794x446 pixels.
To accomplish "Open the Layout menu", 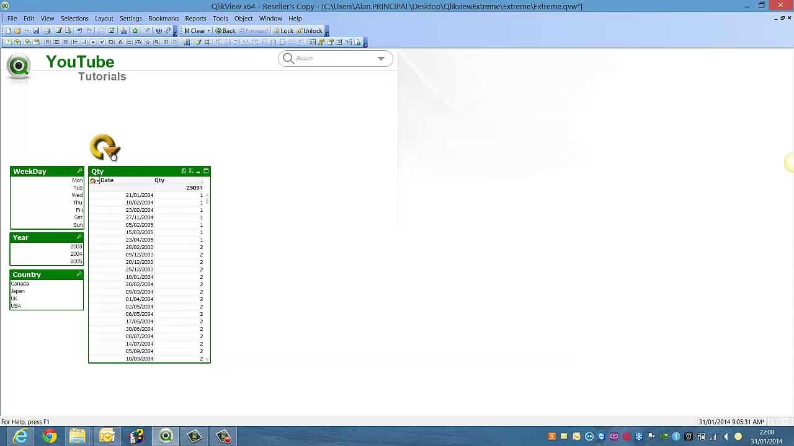I will point(104,19).
